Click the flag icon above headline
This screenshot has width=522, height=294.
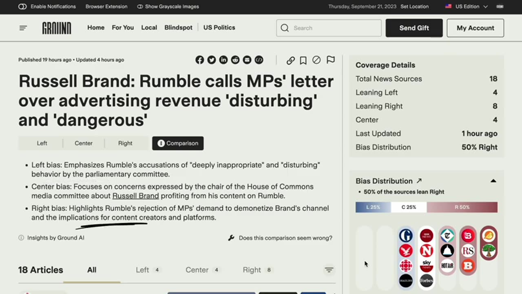331,60
